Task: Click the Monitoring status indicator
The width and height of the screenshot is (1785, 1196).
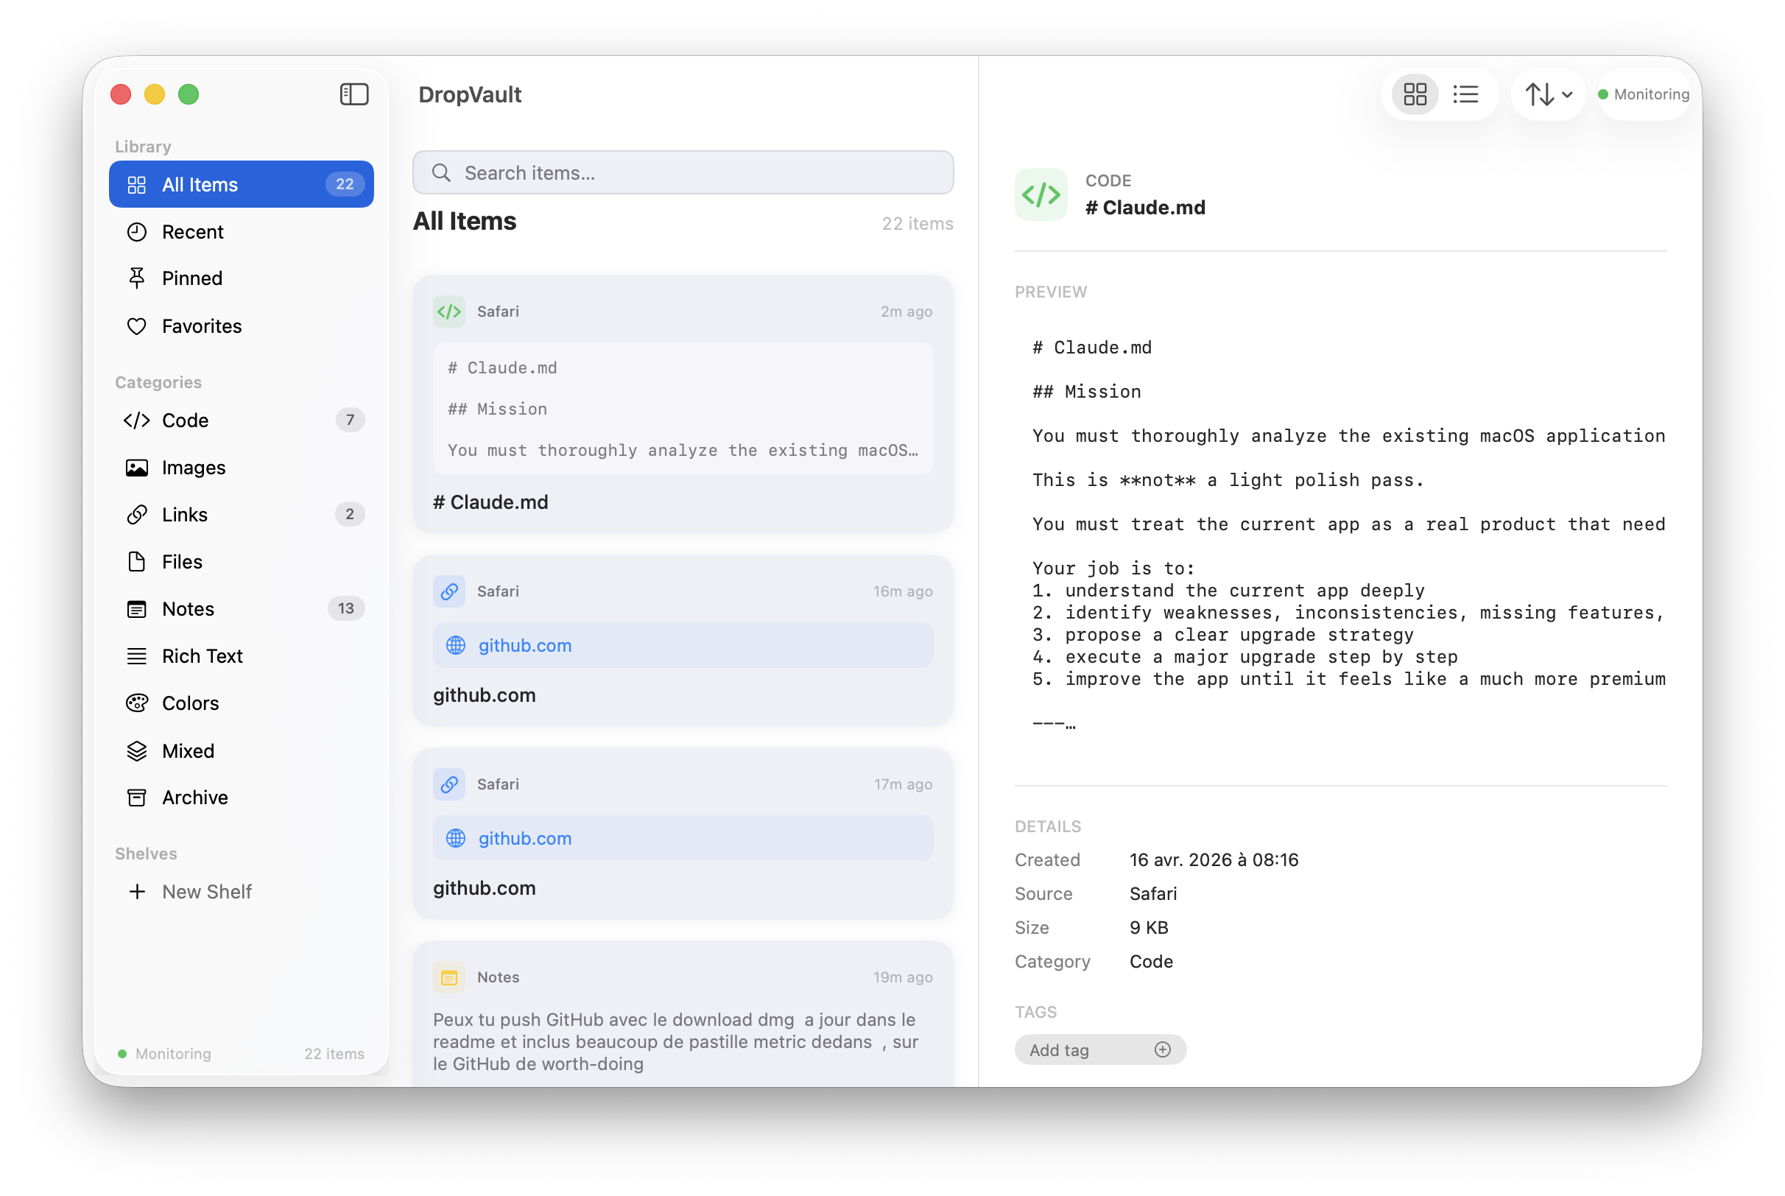Action: pos(1644,94)
